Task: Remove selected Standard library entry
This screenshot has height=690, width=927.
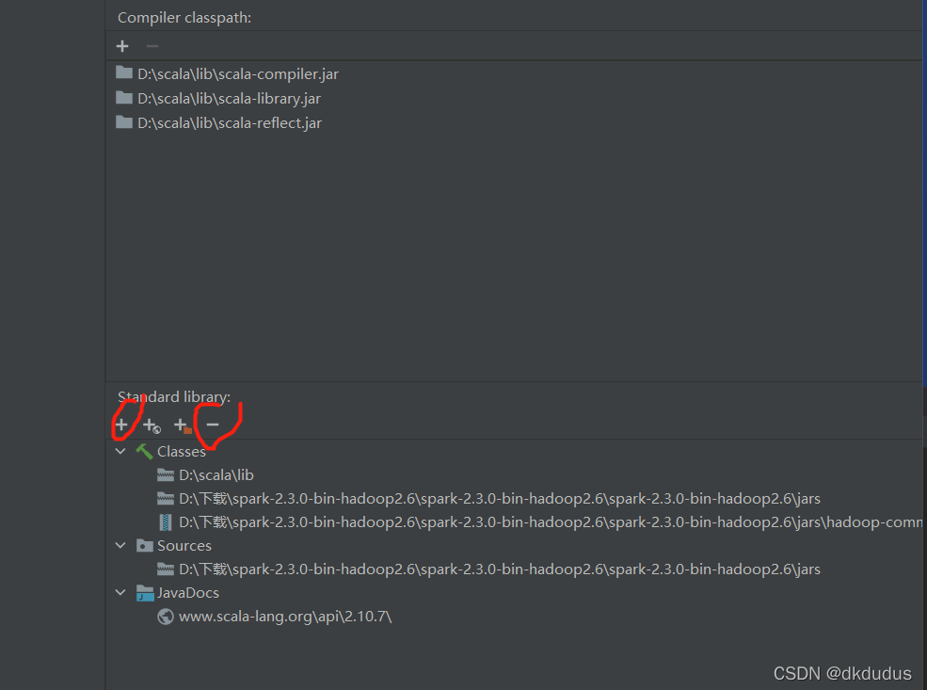Action: coord(213,425)
